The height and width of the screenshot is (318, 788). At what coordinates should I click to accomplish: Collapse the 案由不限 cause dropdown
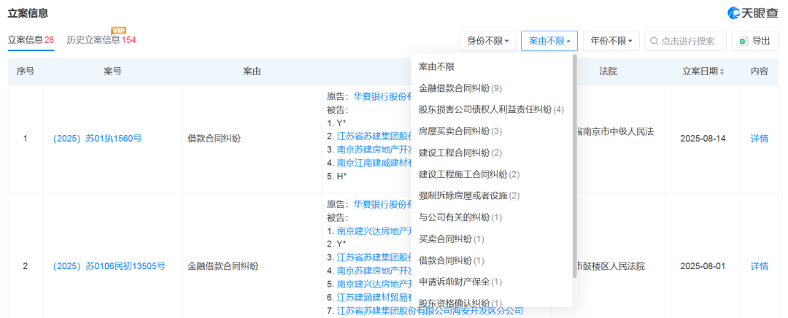pyautogui.click(x=549, y=41)
